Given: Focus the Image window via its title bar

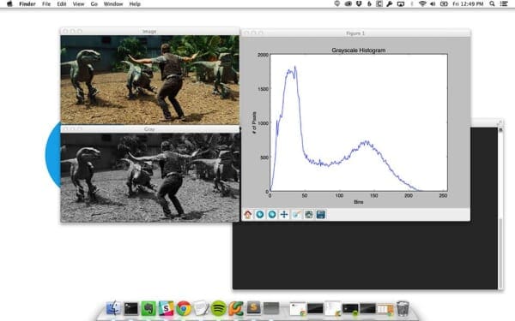Looking at the screenshot, I should pyautogui.click(x=150, y=32).
